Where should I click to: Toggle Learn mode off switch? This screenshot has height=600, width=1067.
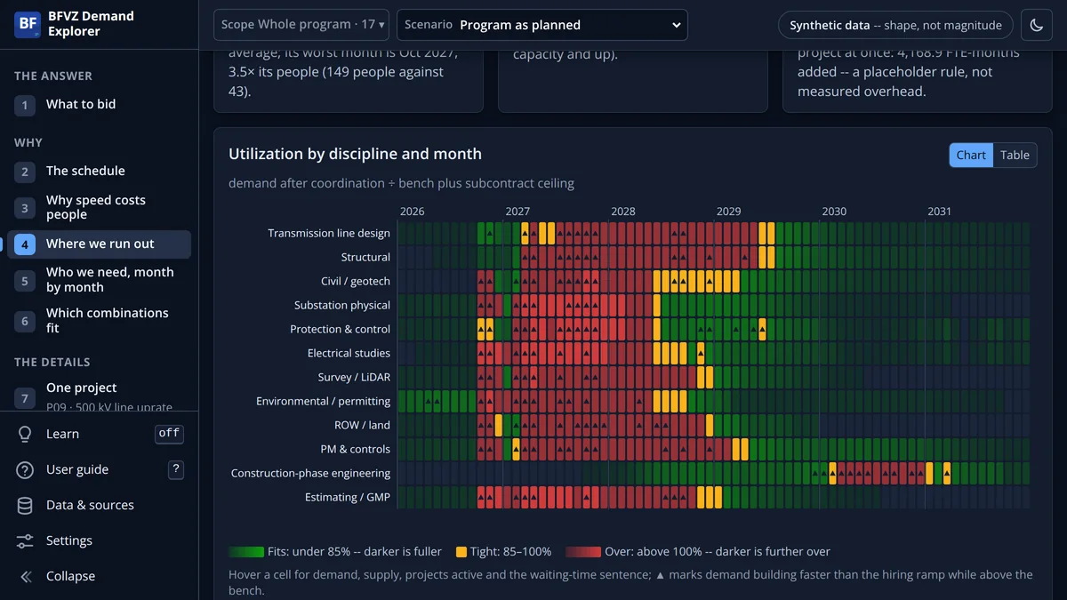(x=169, y=434)
